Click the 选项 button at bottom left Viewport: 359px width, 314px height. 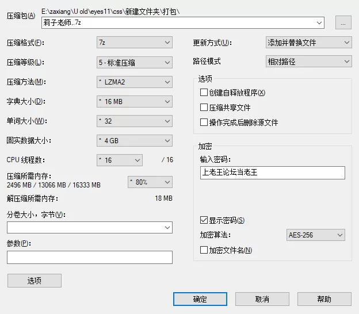(x=35, y=281)
